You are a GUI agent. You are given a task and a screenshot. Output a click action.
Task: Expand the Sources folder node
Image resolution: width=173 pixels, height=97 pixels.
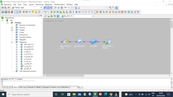click(12, 28)
